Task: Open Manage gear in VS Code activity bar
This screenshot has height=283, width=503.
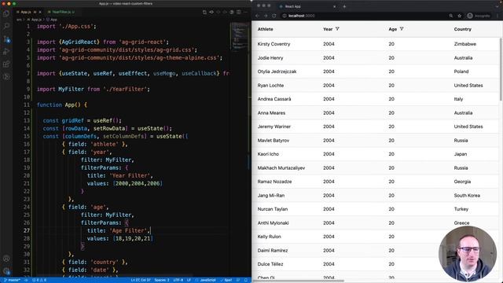Action: point(6,271)
